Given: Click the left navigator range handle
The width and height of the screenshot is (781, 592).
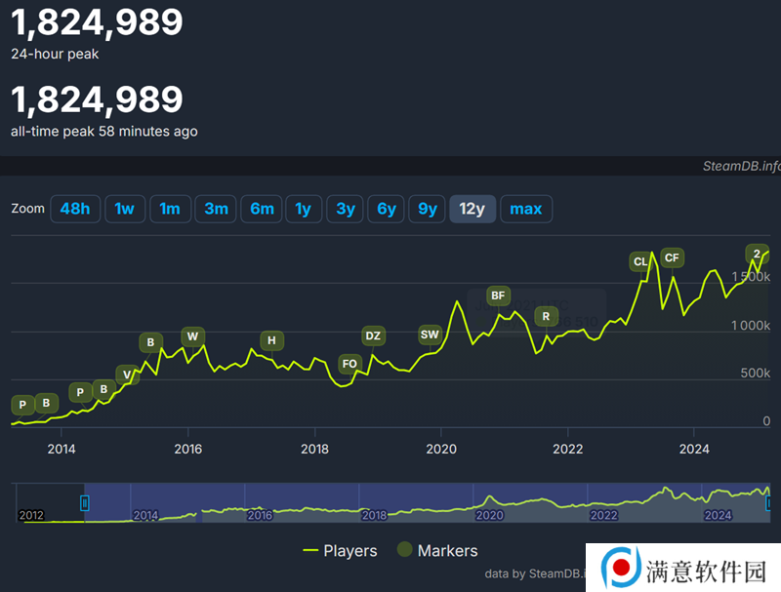Looking at the screenshot, I should click(x=85, y=502).
